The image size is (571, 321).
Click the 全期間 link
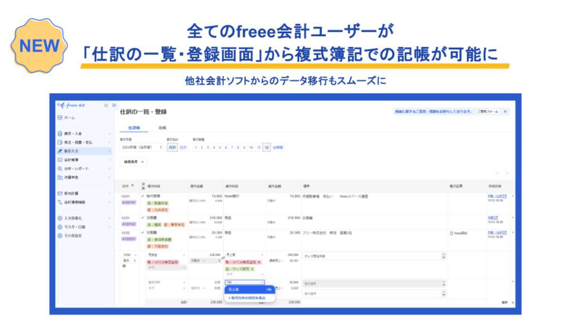tap(279, 146)
